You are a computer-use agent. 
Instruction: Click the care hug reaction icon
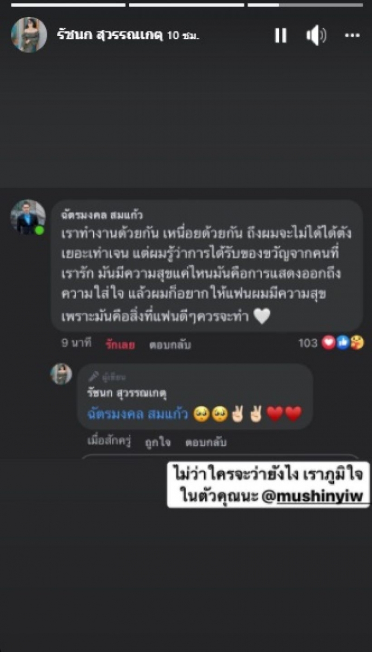coord(358,343)
